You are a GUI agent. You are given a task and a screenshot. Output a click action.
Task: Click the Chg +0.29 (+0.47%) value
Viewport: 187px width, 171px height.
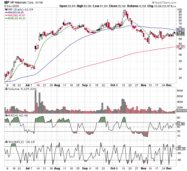click(x=160, y=6)
